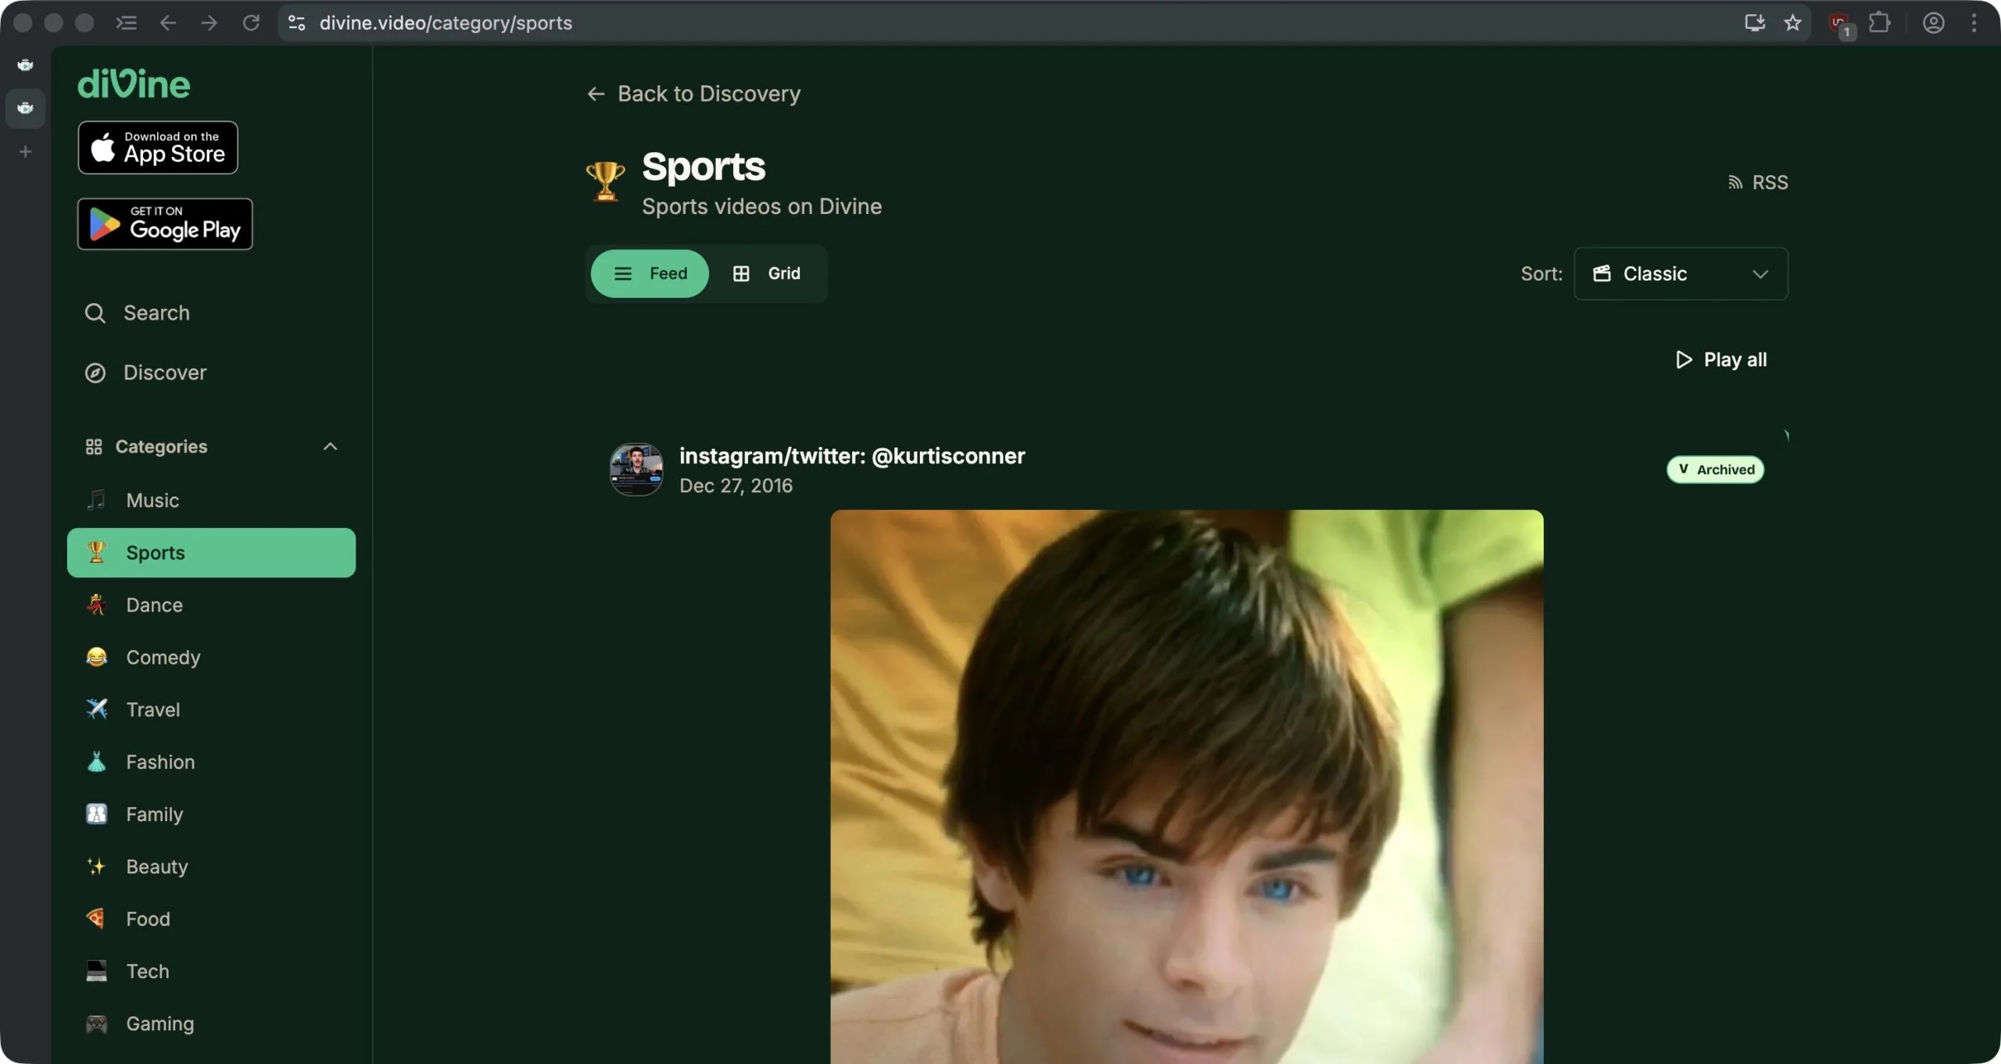Click the Search magnifier icon in sidebar
2001x1064 pixels.
coord(95,313)
